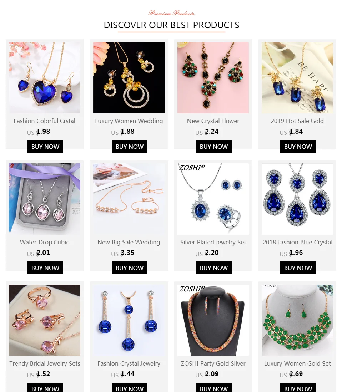The height and width of the screenshot is (392, 342).
Task: Open the Trendy Bridal Jewelry Sets photo
Action: 45,320
